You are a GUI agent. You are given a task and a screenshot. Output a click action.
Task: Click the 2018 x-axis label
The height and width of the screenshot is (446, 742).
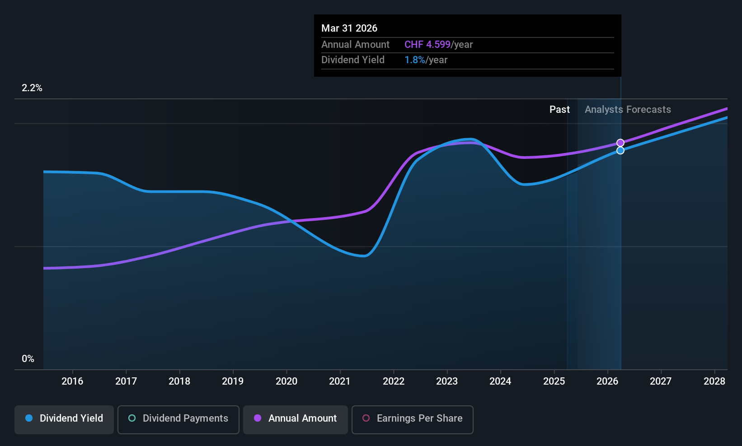pyautogui.click(x=179, y=381)
